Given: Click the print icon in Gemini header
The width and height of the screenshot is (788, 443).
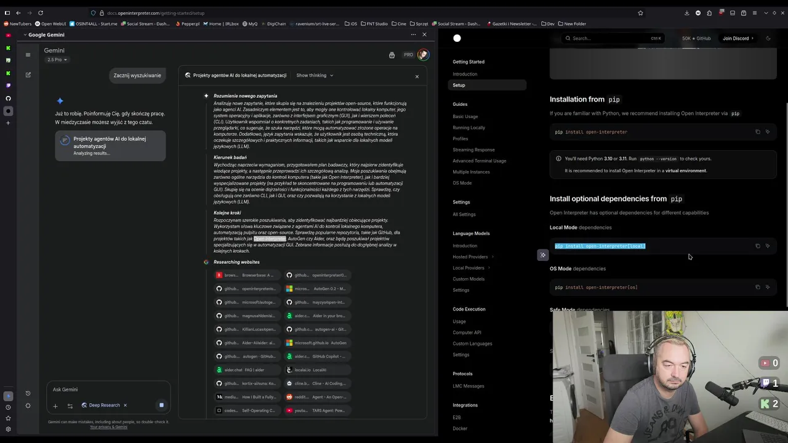Looking at the screenshot, I should tap(392, 55).
